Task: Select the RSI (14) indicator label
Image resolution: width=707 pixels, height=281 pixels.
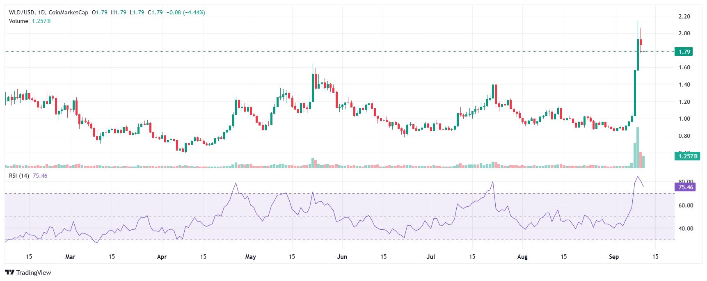Action: click(x=19, y=176)
